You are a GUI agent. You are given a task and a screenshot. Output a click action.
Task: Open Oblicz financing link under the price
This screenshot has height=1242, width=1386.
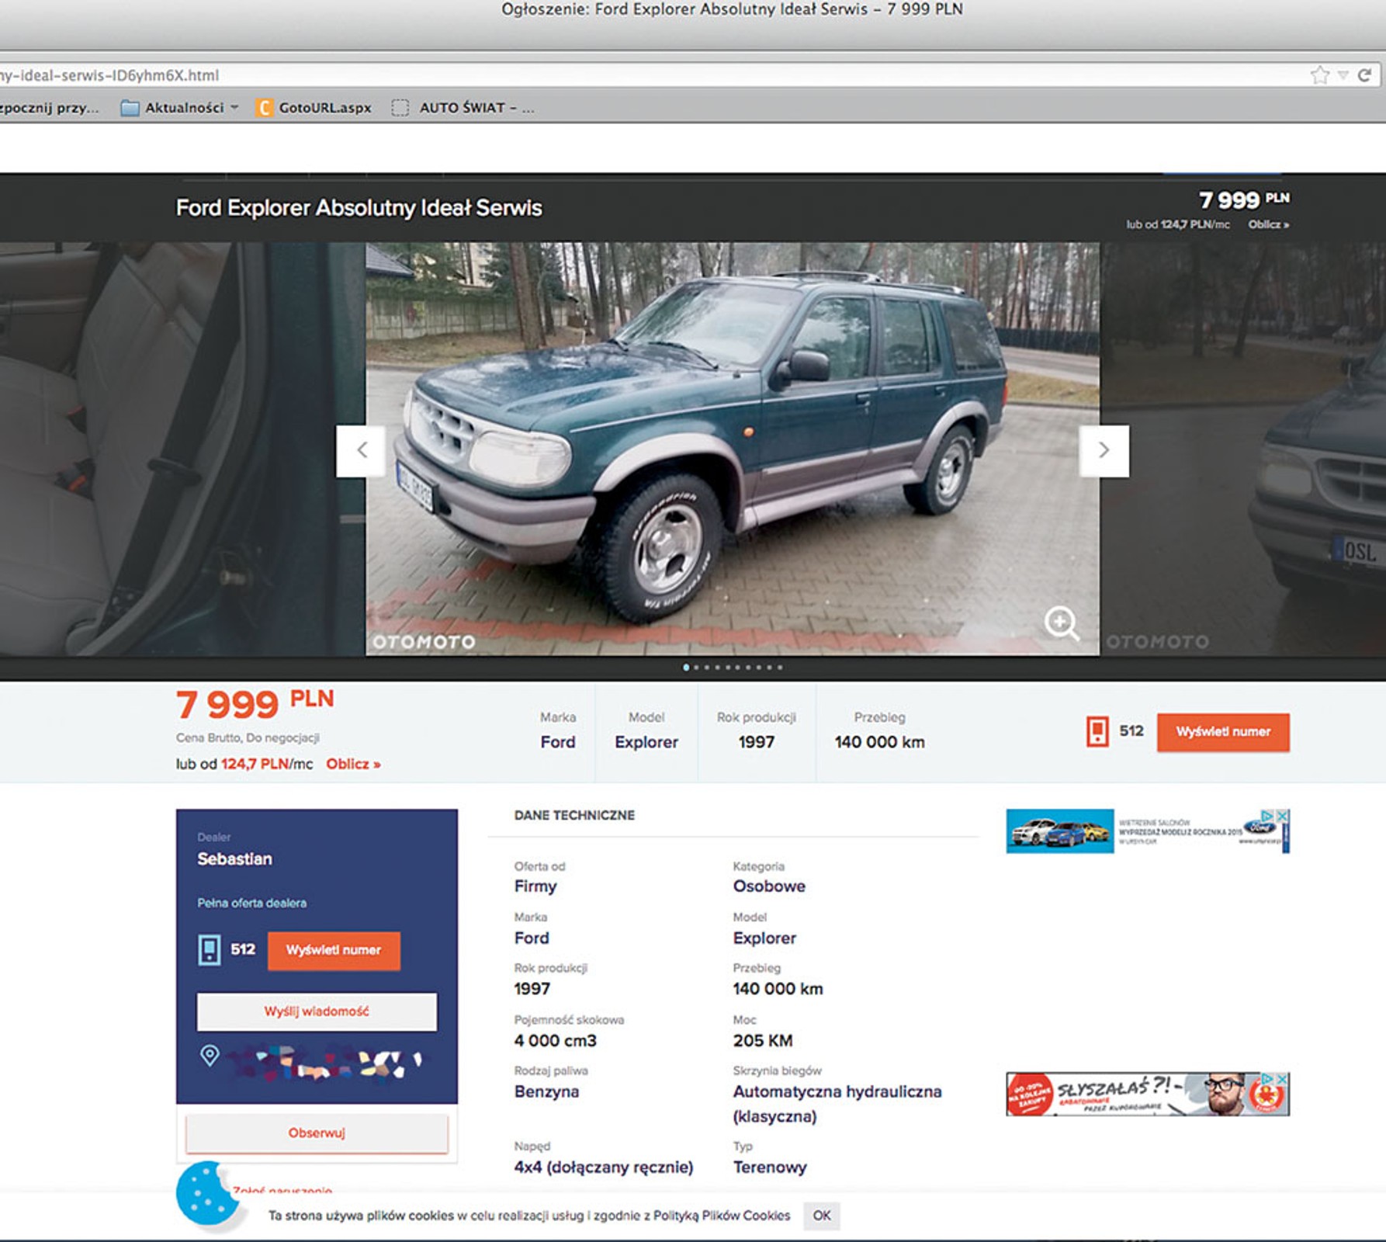point(353,764)
